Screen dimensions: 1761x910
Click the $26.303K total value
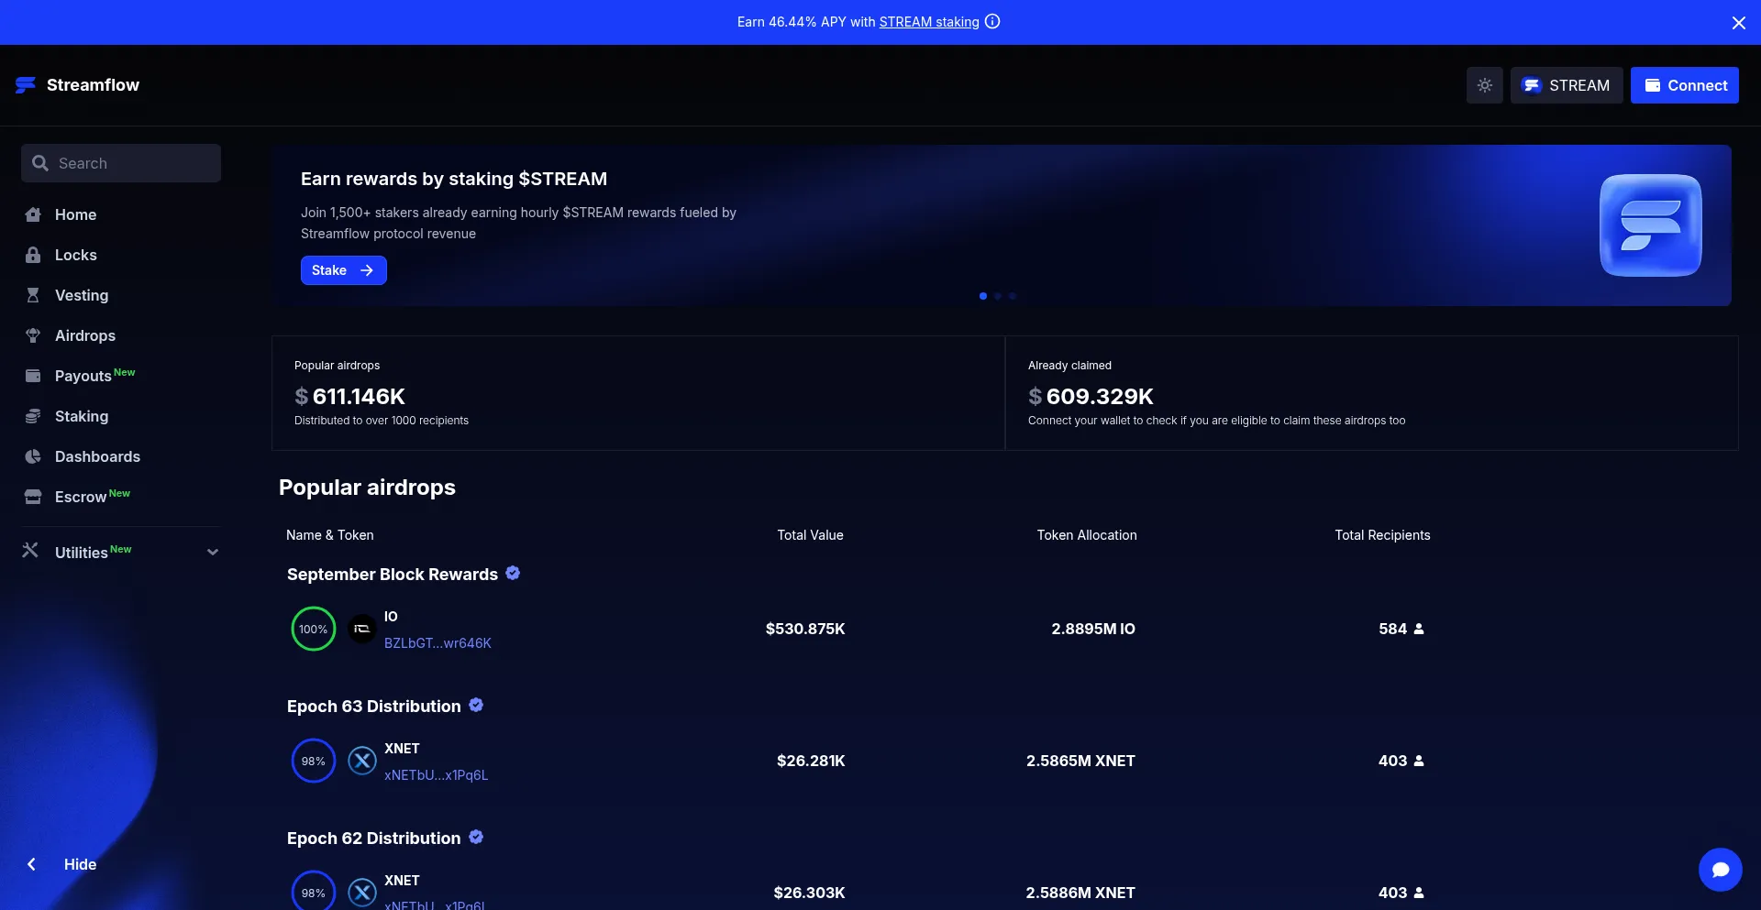coord(809,893)
